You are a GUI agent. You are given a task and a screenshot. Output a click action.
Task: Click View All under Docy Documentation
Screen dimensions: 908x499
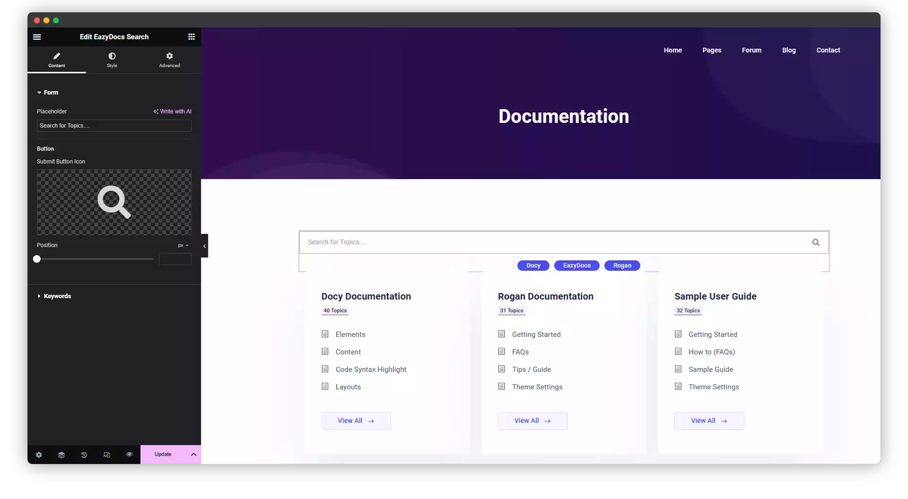click(356, 421)
